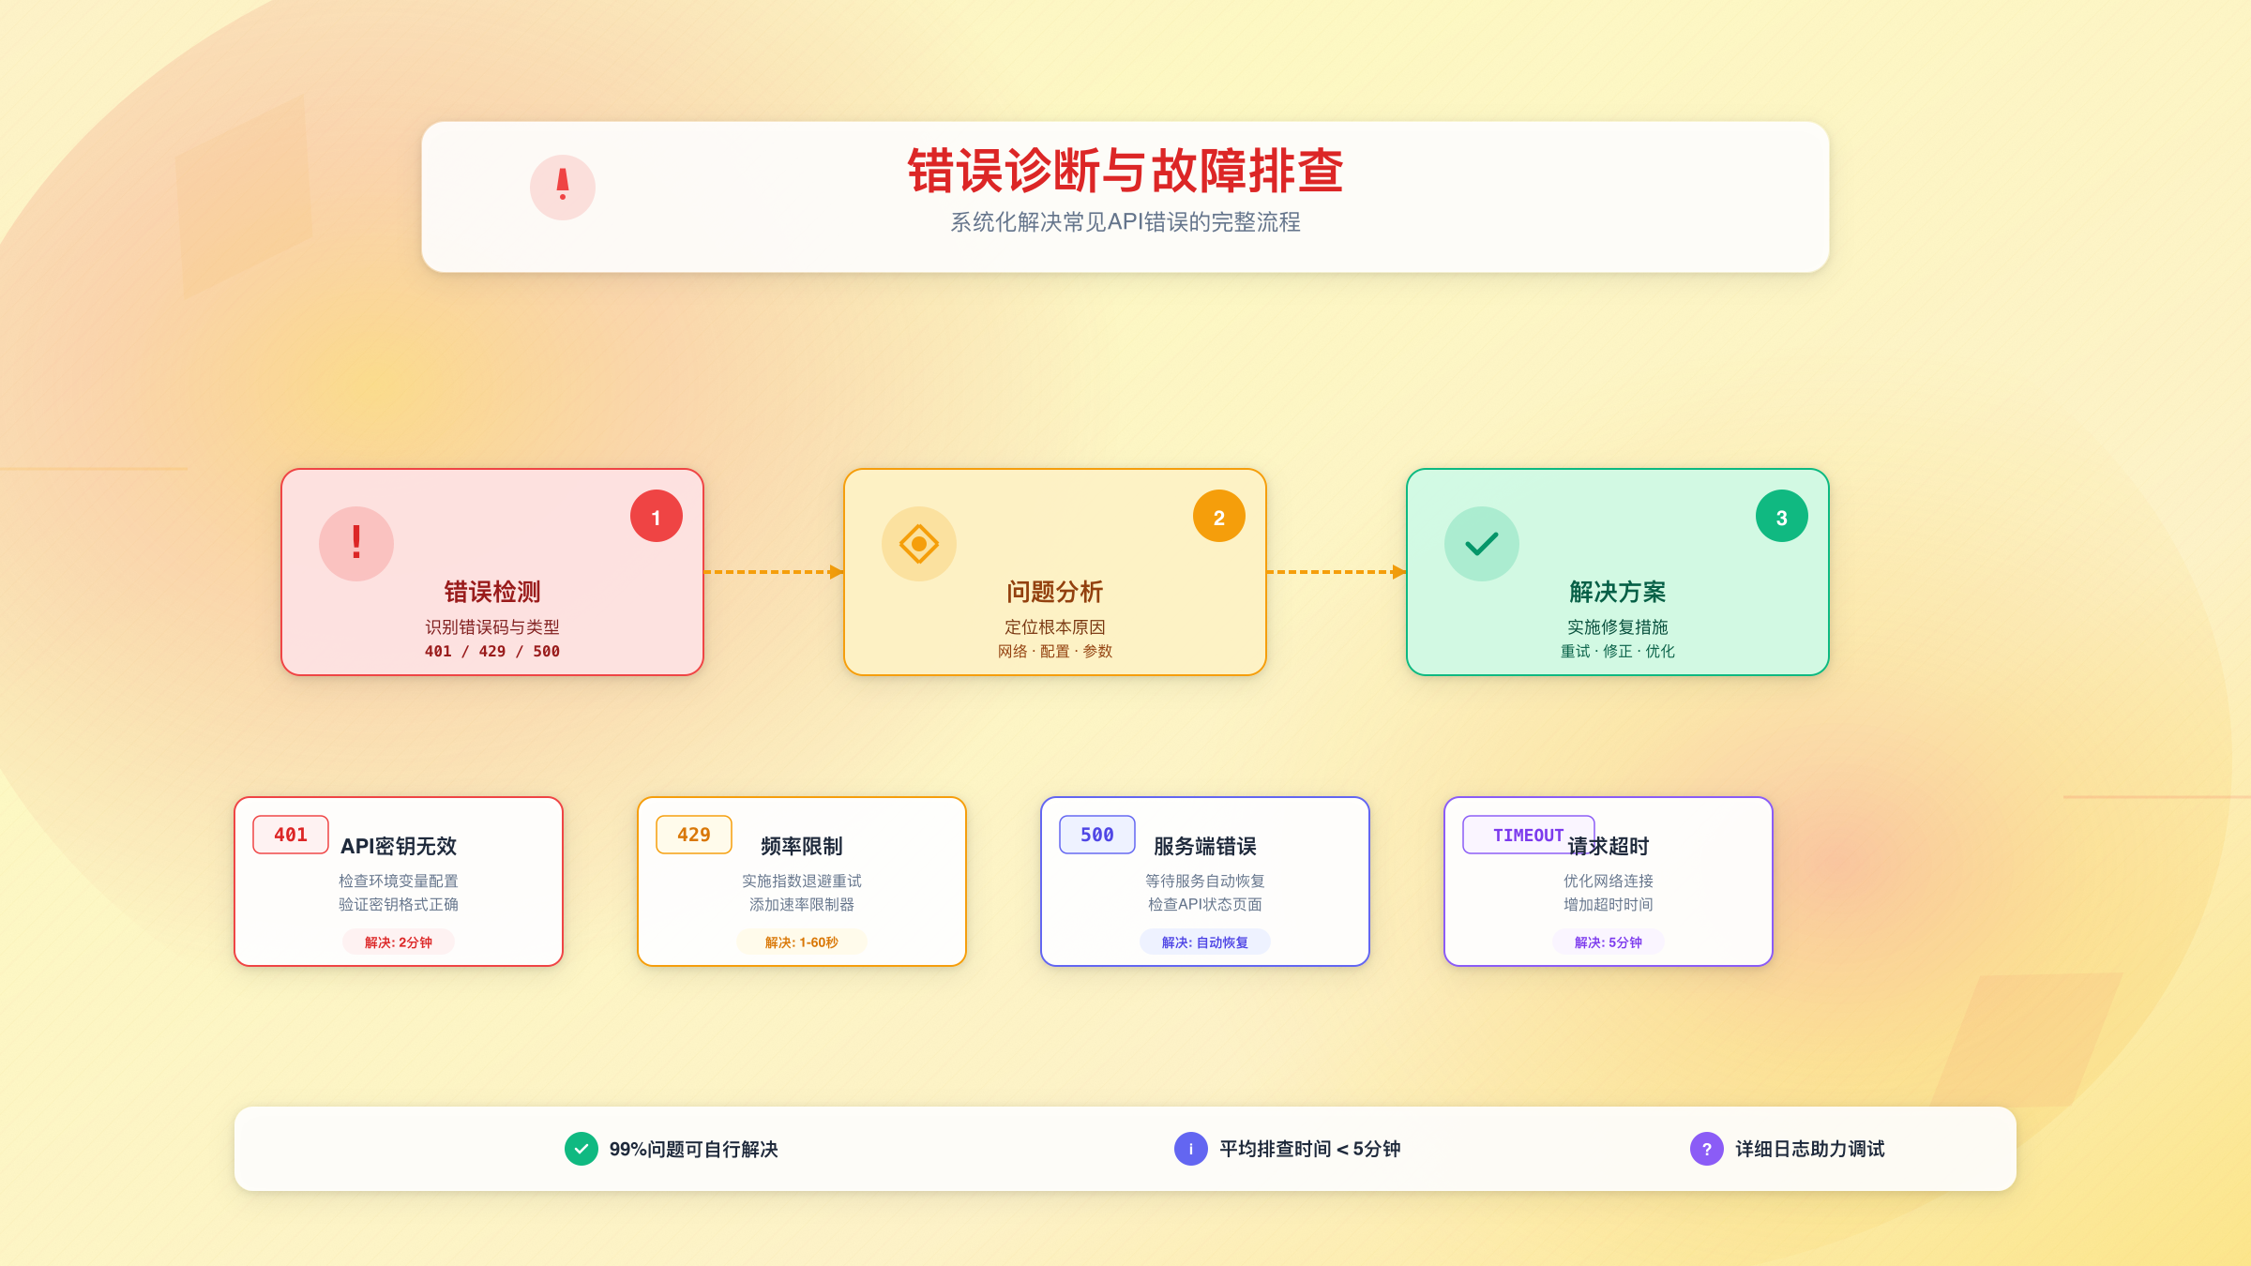Open the TIMEOUT badge on 请求超时 card
The width and height of the screenshot is (2251, 1266).
pyautogui.click(x=1527, y=834)
